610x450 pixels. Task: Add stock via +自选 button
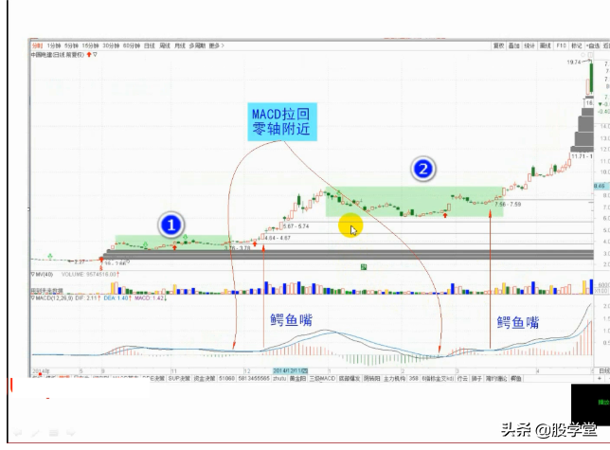tap(593, 45)
